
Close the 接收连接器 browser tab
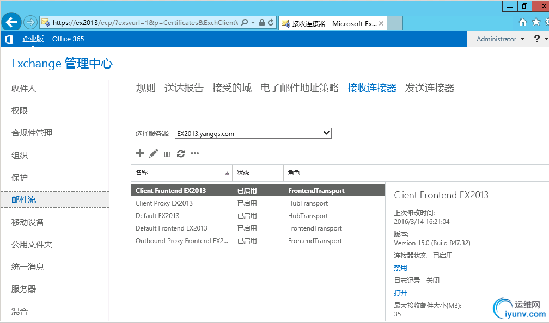click(381, 23)
